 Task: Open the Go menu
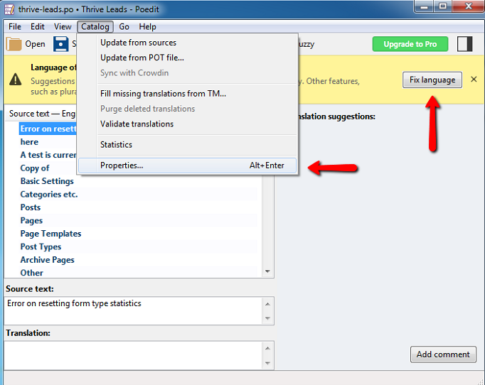[124, 27]
